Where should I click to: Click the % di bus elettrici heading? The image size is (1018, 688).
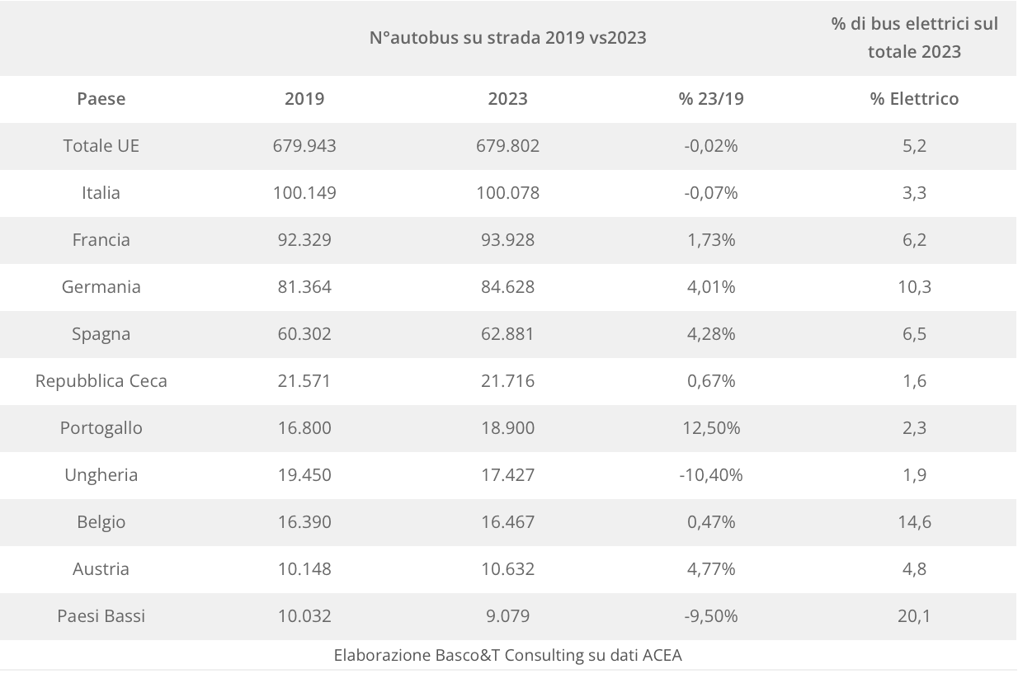(x=914, y=38)
